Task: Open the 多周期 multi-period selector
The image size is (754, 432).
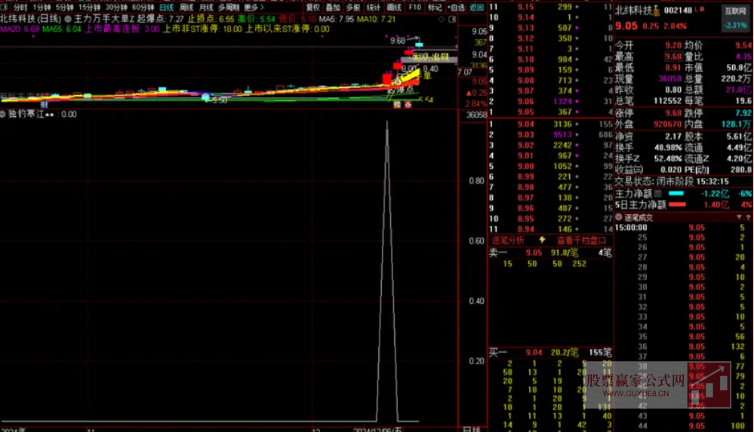Action: pos(229,7)
